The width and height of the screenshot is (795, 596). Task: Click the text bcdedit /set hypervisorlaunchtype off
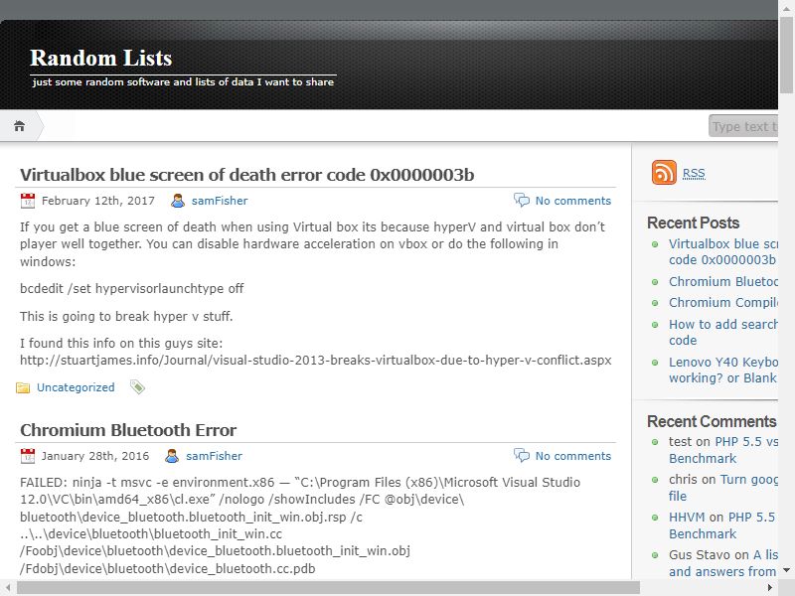pos(132,289)
